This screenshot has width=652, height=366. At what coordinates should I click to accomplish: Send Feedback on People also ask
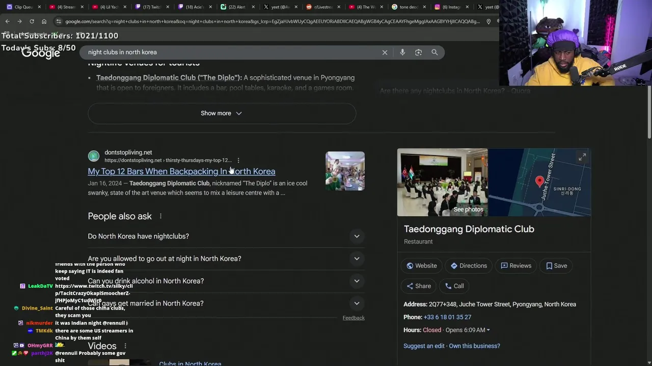point(354,318)
